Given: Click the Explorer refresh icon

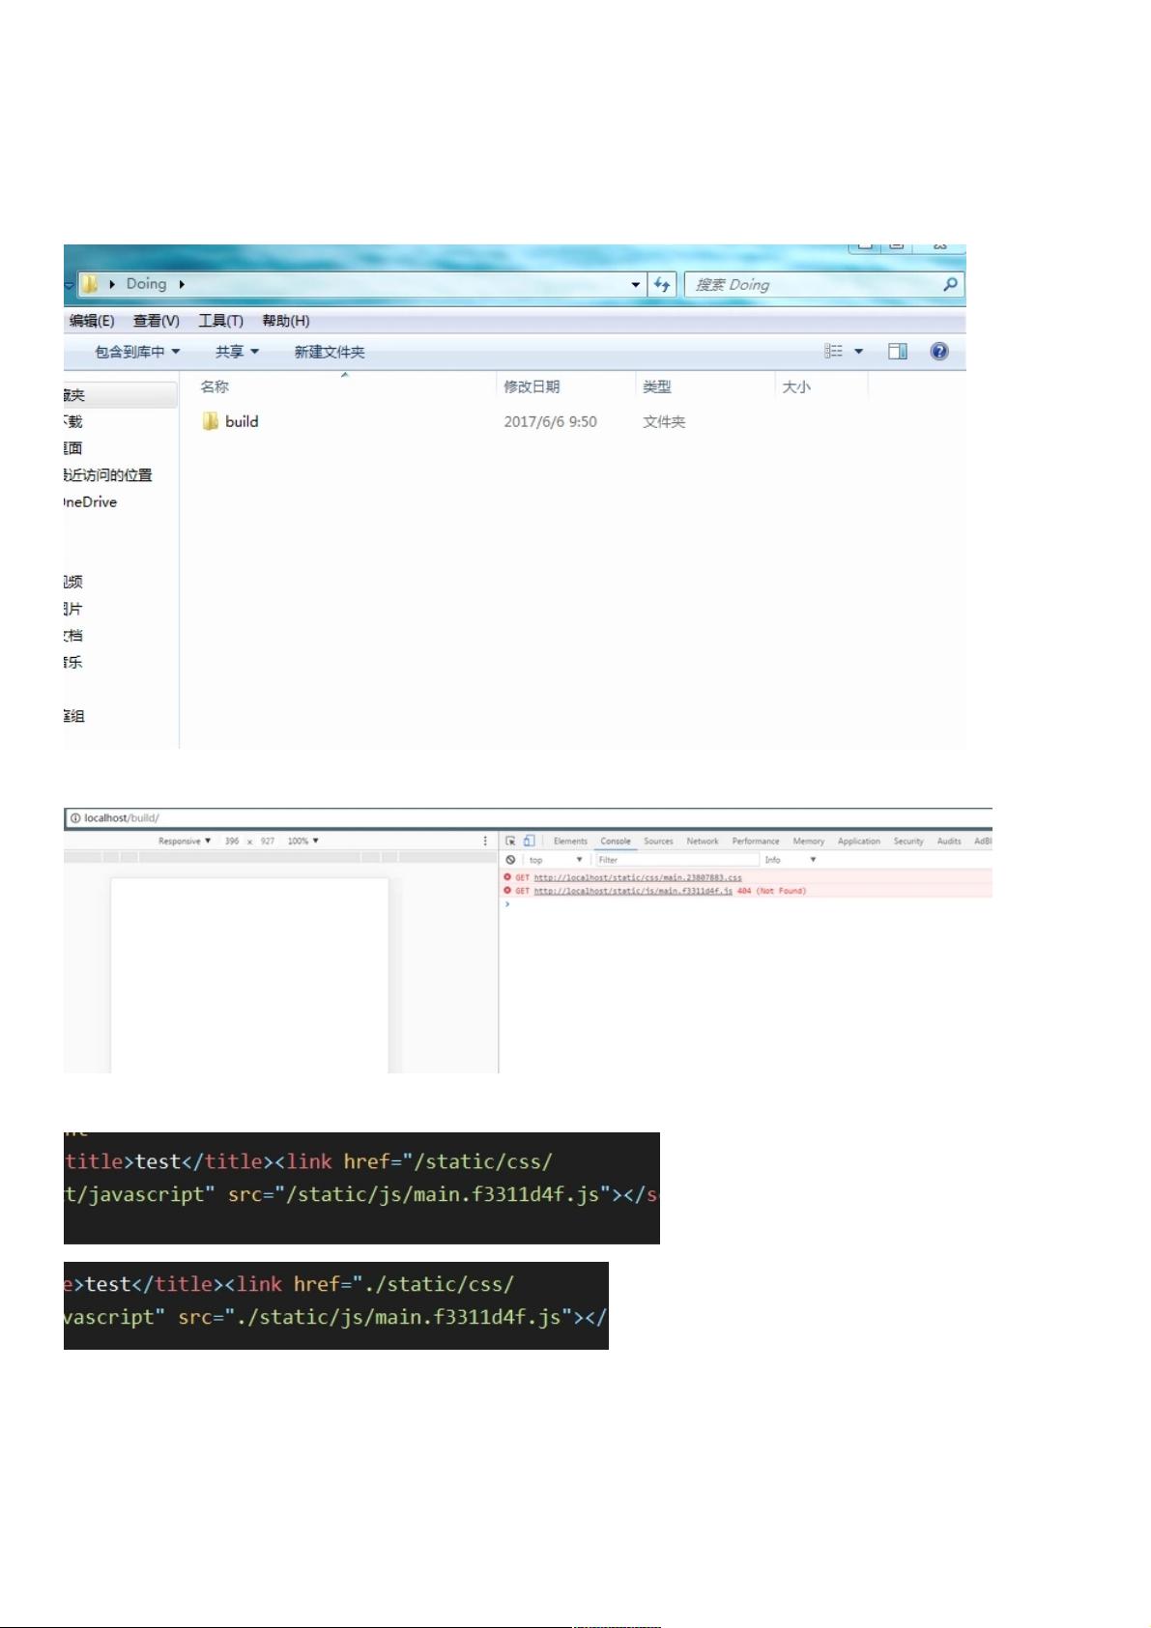Looking at the screenshot, I should click(662, 284).
